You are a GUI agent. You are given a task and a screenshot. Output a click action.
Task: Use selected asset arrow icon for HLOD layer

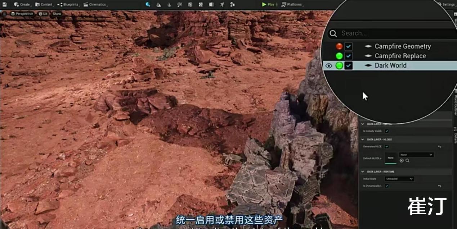(402, 160)
